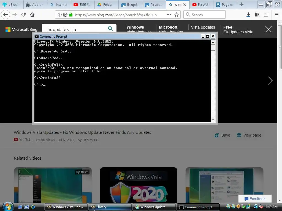The width and height of the screenshot is (282, 211).
Task: Click Show Desktop quick launch icon
Action: tap(20, 207)
